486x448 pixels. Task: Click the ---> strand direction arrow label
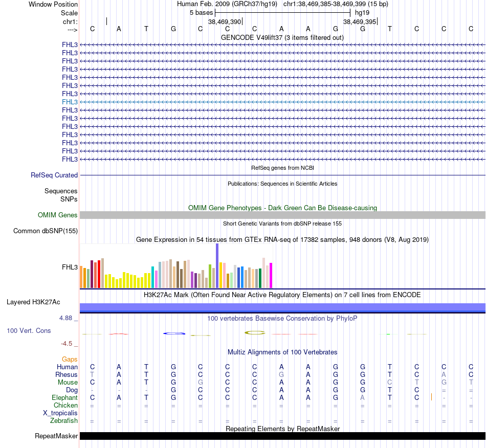click(72, 30)
